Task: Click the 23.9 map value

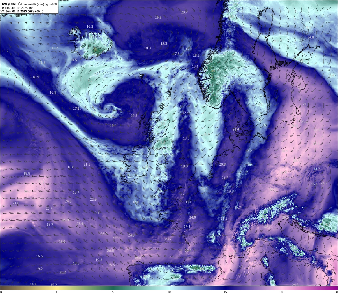Action: (x=62, y=242)
